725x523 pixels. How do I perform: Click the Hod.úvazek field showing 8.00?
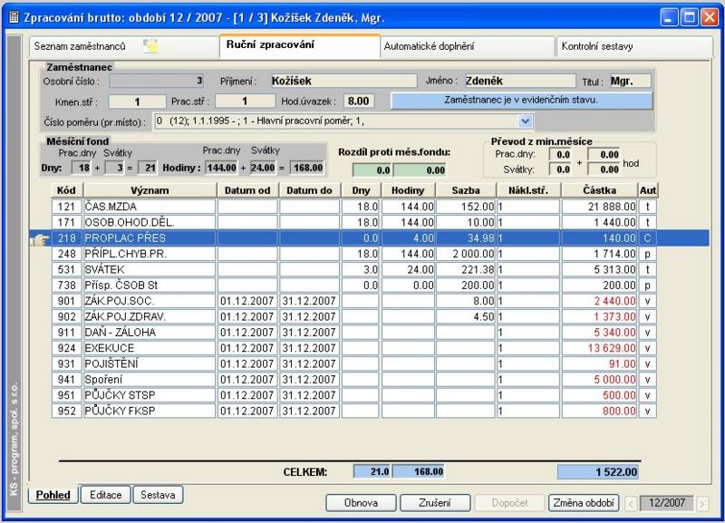coord(359,102)
